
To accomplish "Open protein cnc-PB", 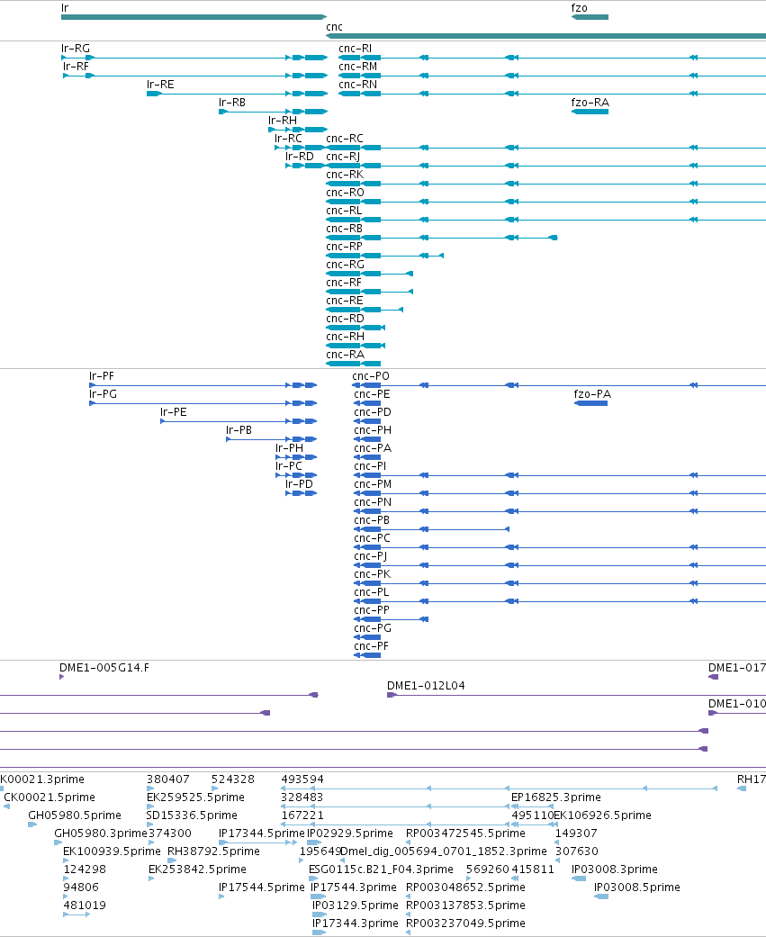I will pos(431,529).
